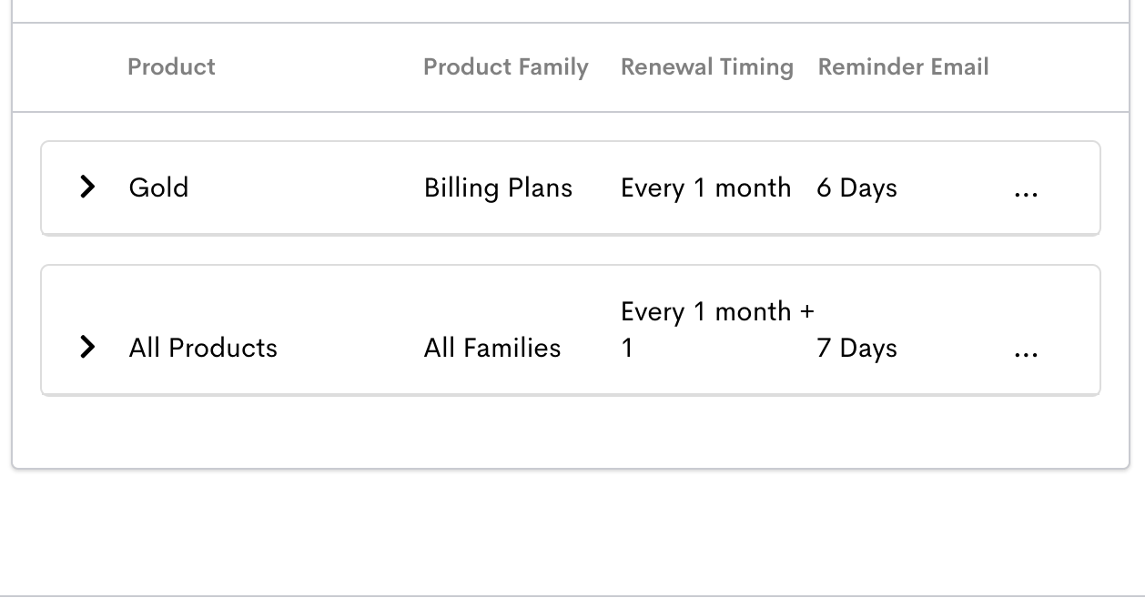Expand the All Products row chevron
Viewport: 1145px width, 608px height.
click(87, 348)
